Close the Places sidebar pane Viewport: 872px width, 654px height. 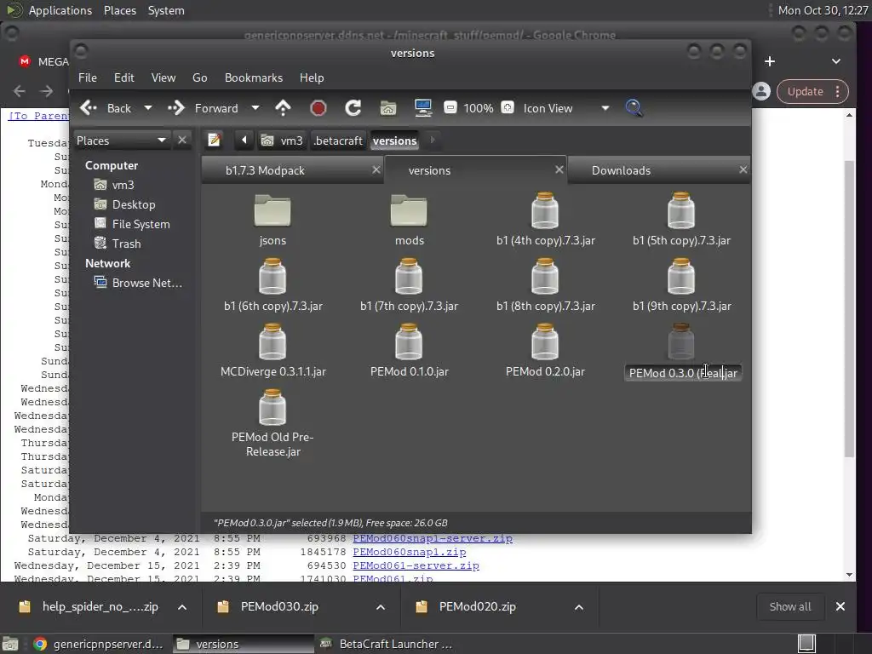click(x=182, y=141)
